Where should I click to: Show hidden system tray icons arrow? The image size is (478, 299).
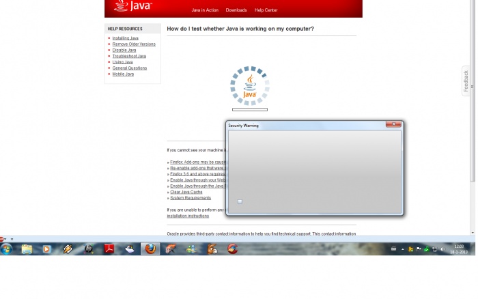click(403, 249)
